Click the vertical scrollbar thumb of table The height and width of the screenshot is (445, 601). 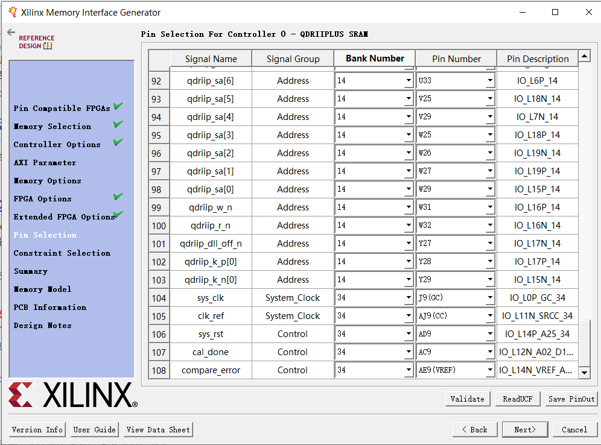pyautogui.click(x=584, y=343)
